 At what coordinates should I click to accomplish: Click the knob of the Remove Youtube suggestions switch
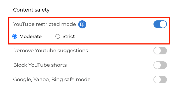click(157, 51)
